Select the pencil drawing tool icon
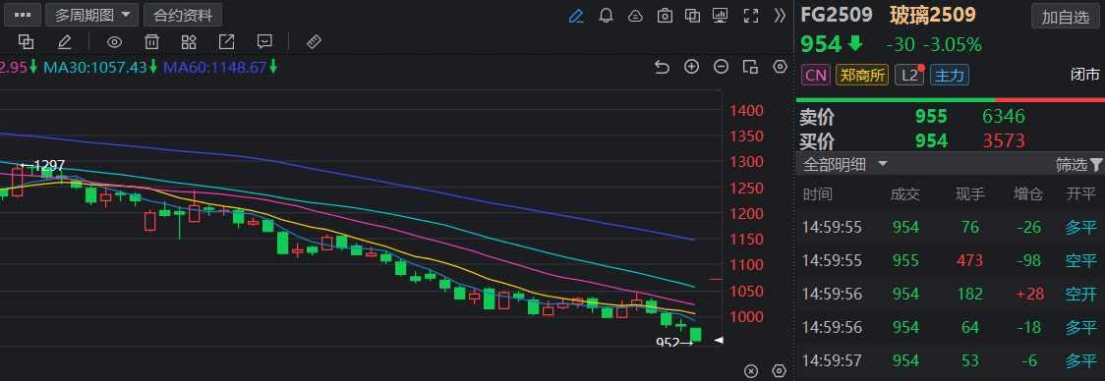Viewport: 1105px width, 381px height. [576, 16]
